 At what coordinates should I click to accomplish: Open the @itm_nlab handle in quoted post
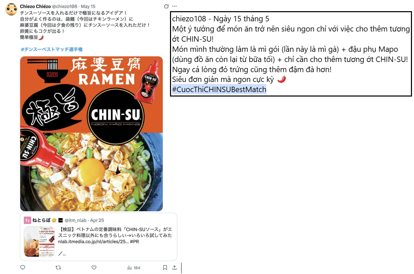(x=76, y=220)
